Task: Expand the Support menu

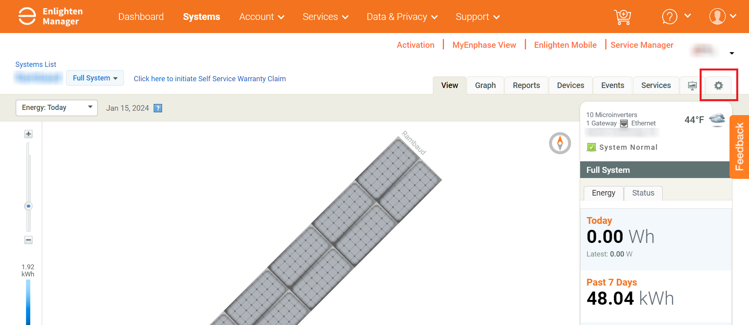Action: [477, 17]
